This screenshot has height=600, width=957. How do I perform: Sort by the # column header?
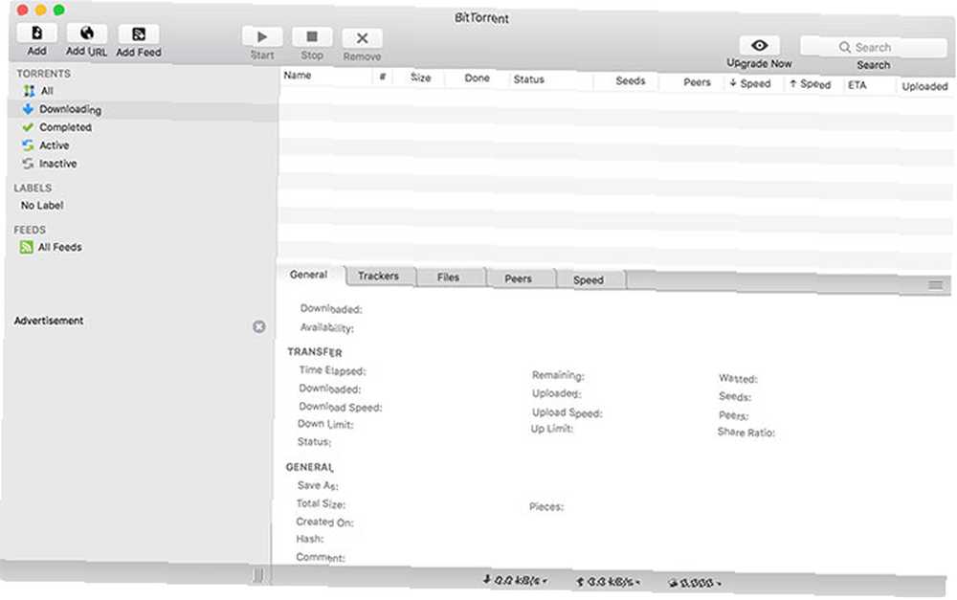pos(383,77)
